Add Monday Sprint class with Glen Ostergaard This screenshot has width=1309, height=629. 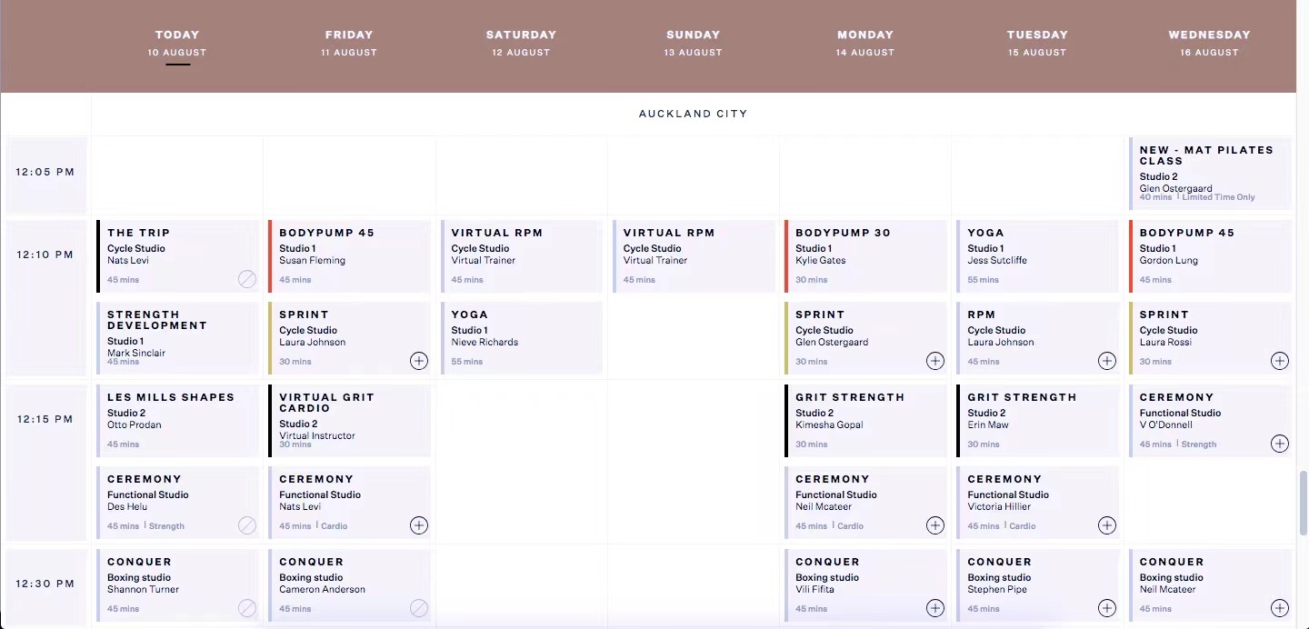point(934,361)
